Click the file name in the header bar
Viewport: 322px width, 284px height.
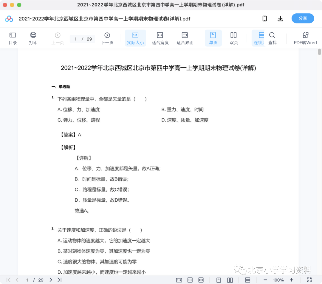105,19
